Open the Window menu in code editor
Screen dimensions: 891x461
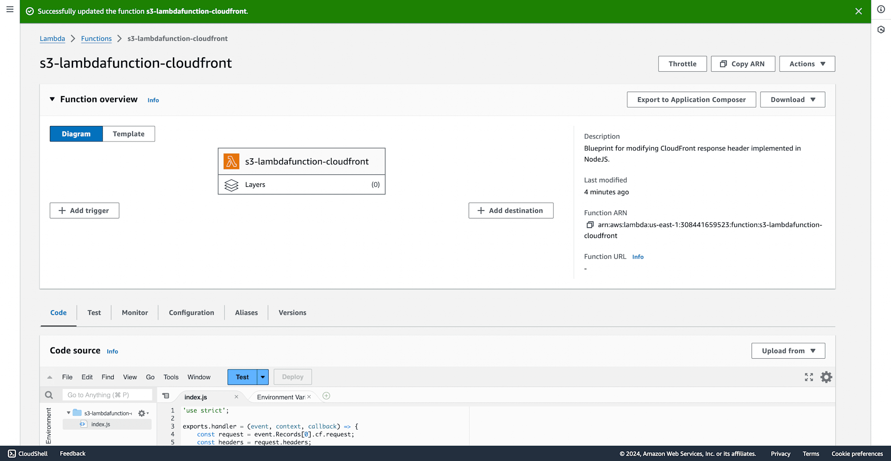[199, 377]
